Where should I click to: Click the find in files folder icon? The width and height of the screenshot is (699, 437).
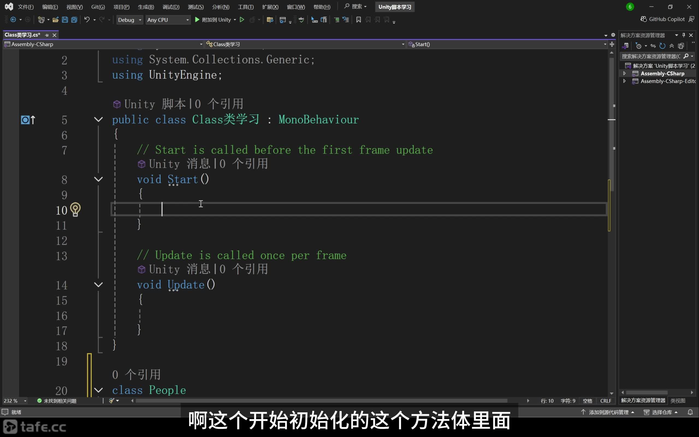click(270, 20)
